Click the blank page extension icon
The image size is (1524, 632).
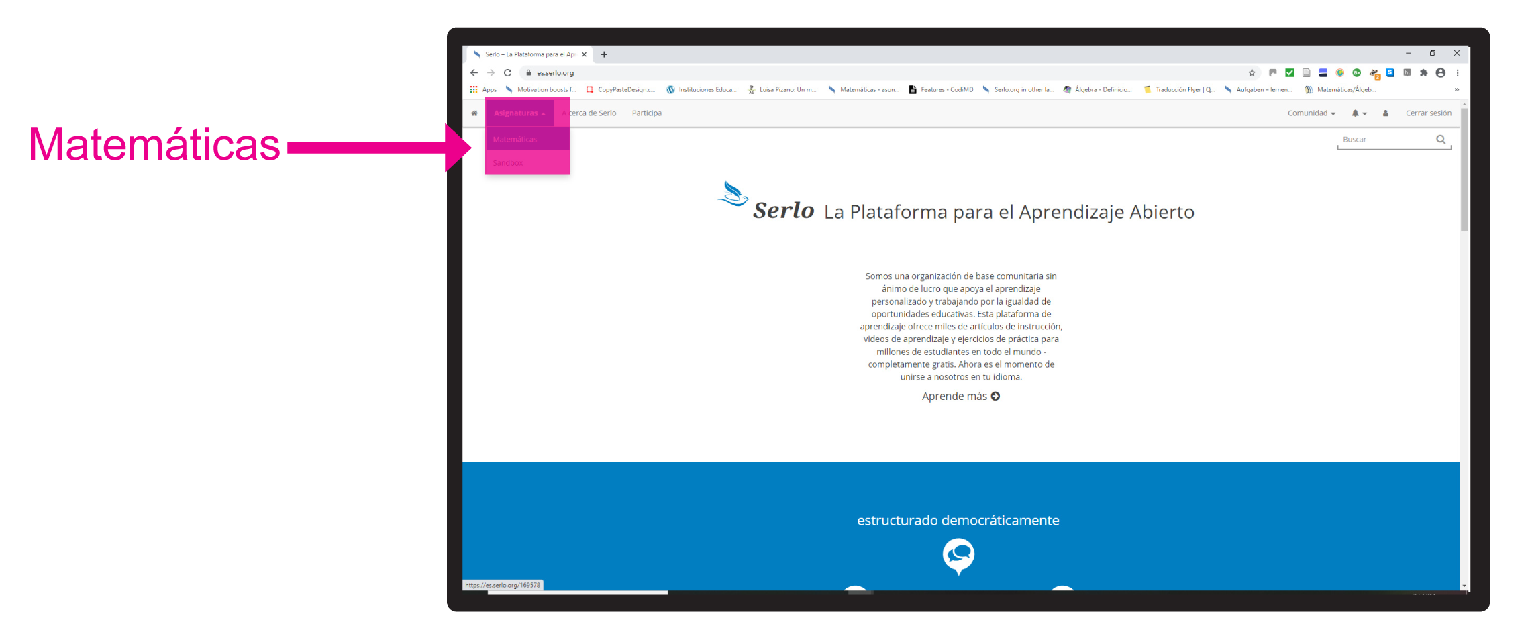click(1307, 73)
